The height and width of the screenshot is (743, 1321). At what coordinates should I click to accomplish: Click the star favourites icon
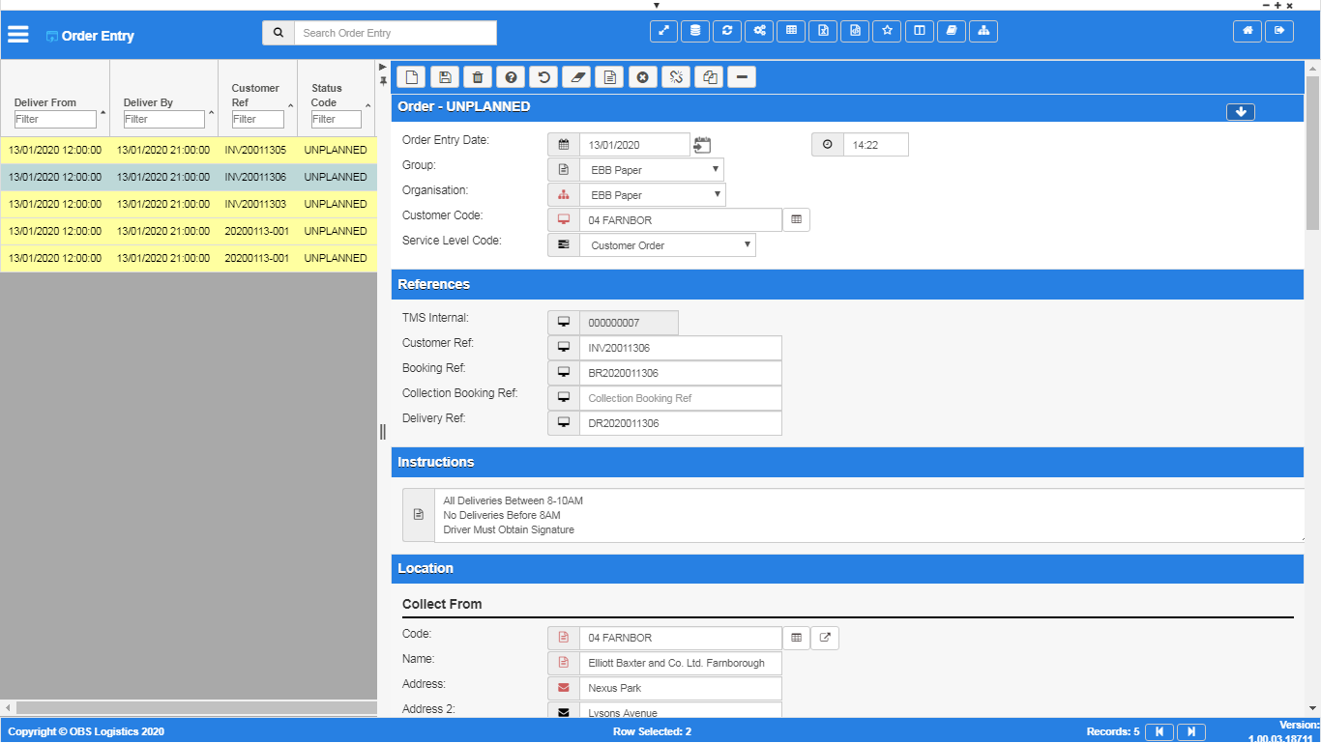click(887, 31)
